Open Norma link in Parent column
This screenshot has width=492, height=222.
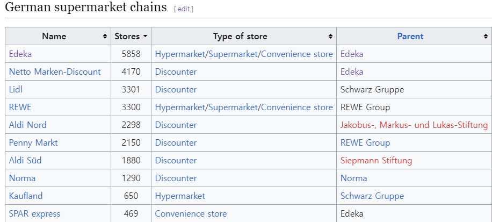click(354, 178)
